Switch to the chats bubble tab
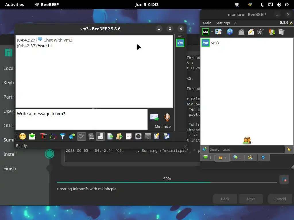294x220 pixels. click(237, 158)
